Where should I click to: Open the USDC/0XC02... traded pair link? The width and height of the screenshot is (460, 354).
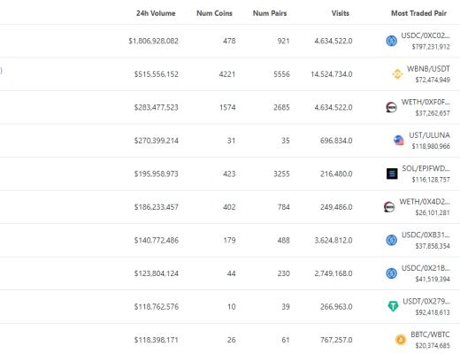[425, 35]
